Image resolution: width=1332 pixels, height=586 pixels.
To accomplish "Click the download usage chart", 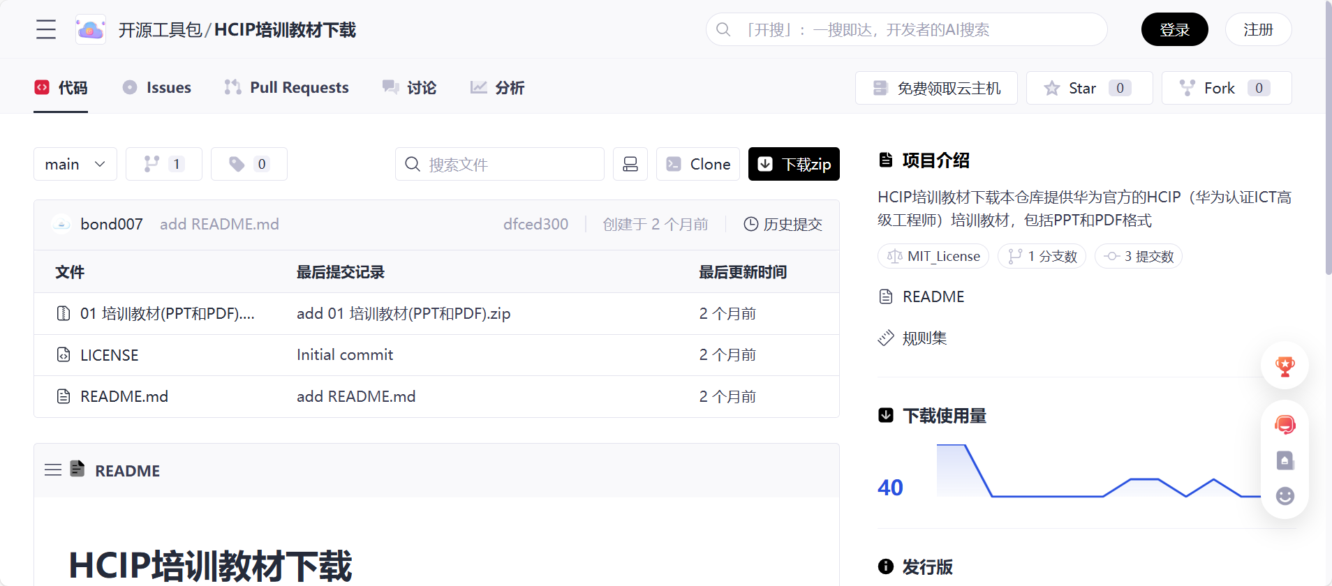I will coord(1099,471).
